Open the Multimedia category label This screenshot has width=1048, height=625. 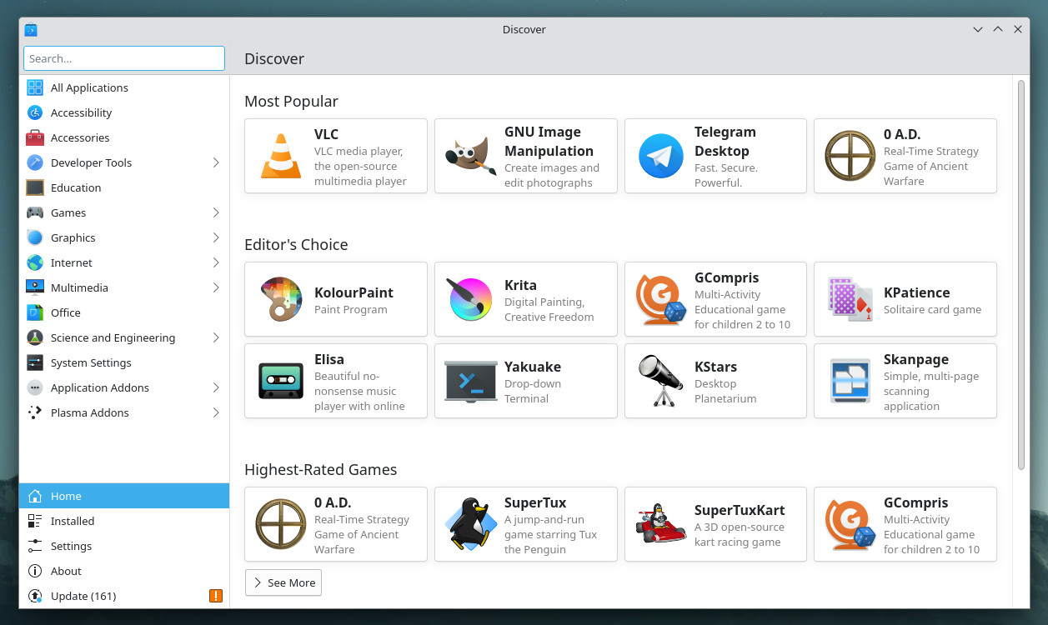(x=79, y=287)
